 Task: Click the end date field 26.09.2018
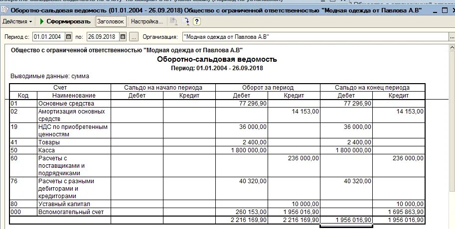(103, 37)
